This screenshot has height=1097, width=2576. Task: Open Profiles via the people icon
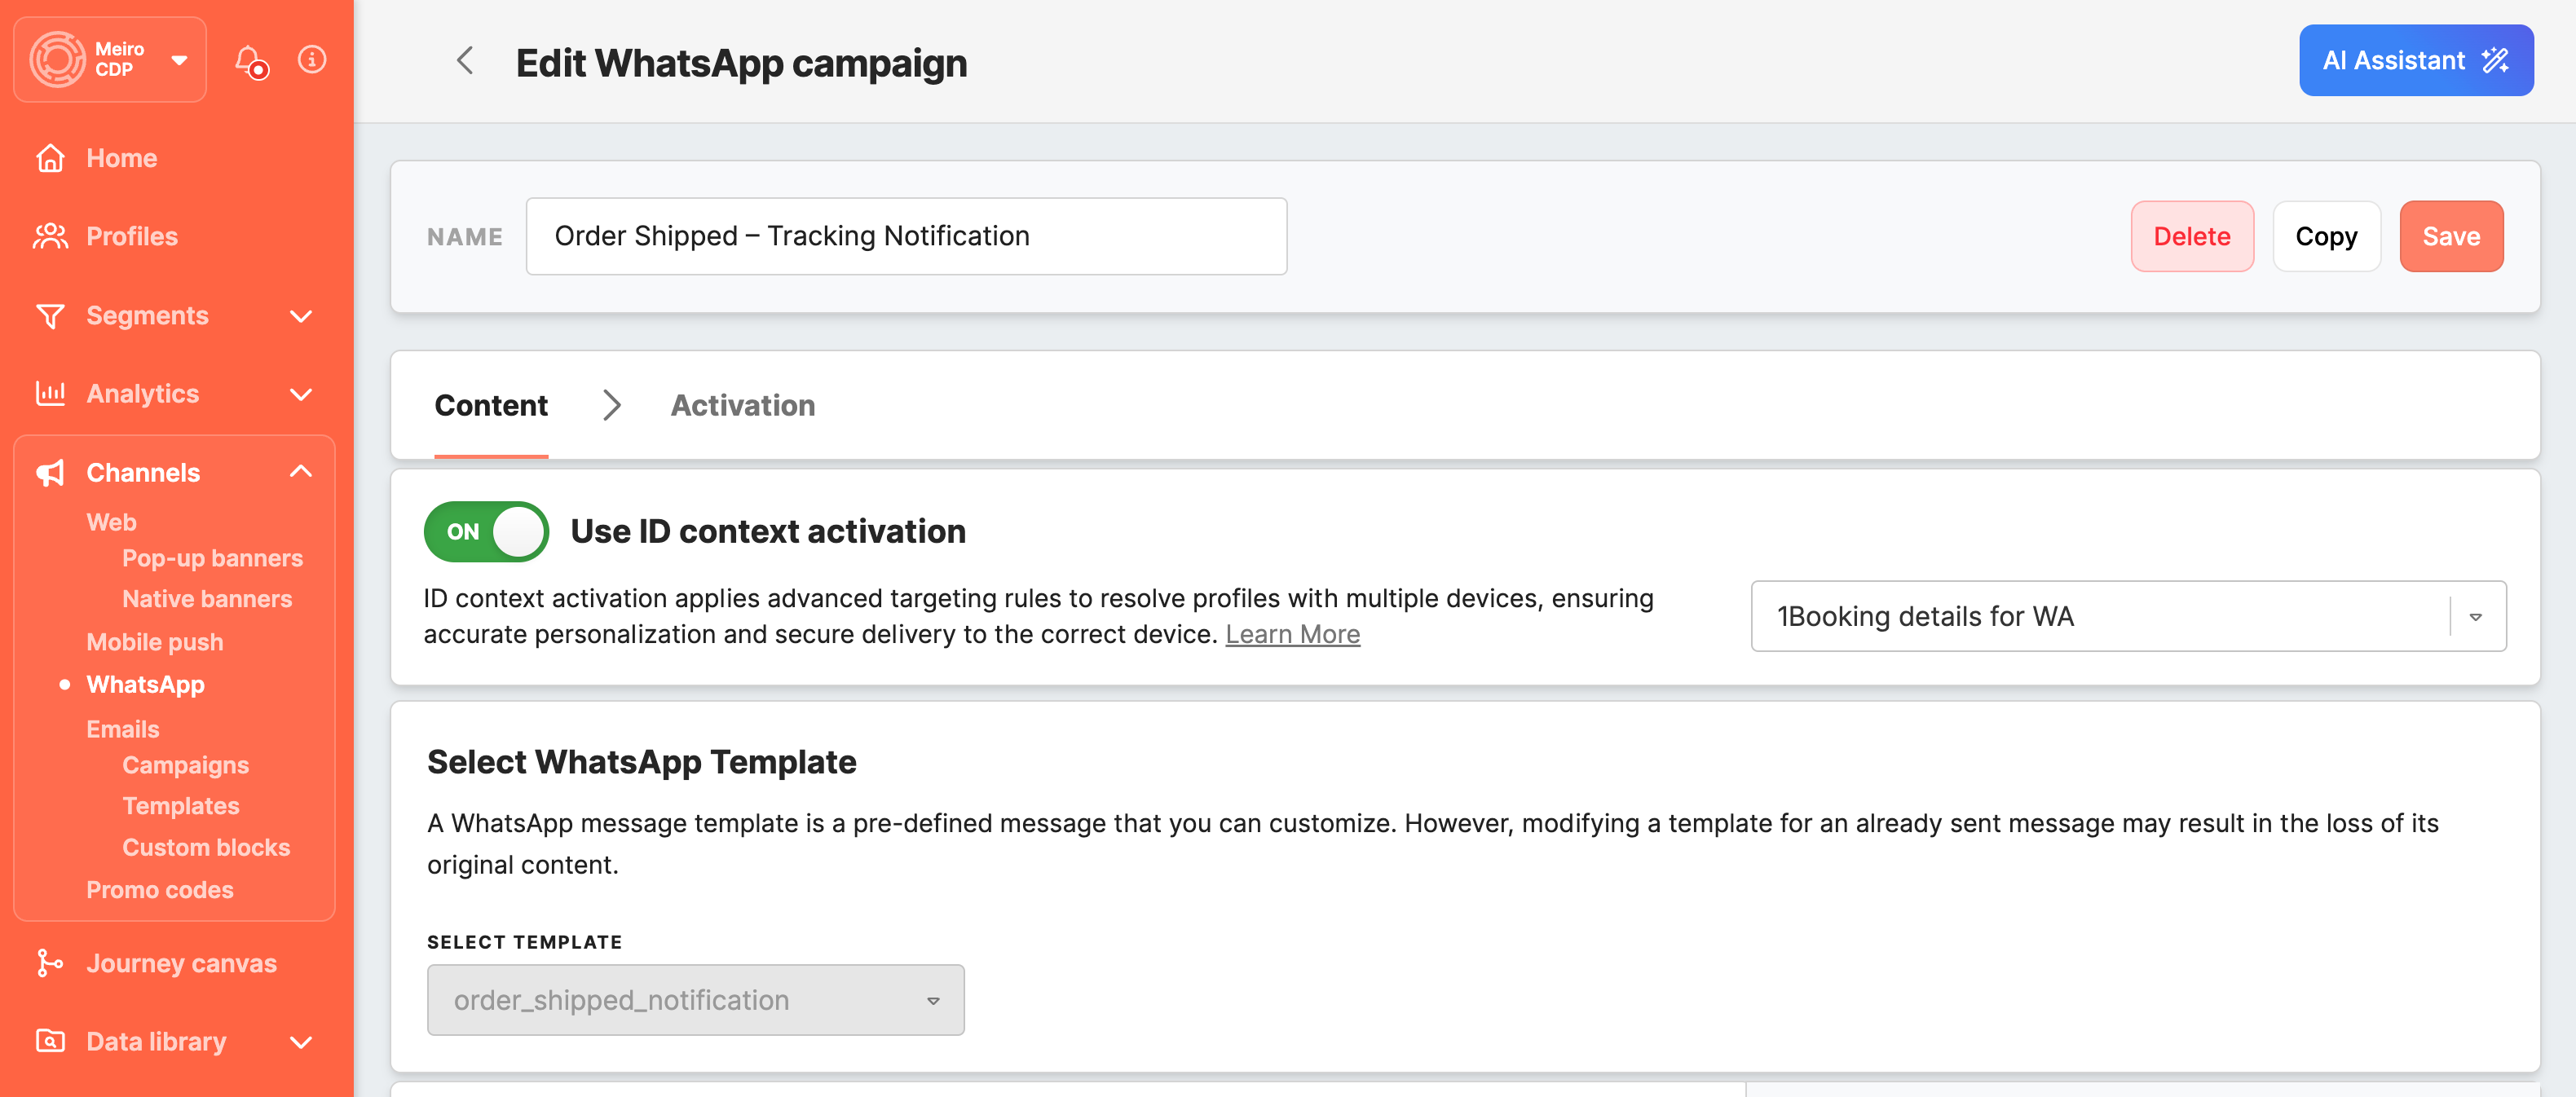tap(50, 237)
